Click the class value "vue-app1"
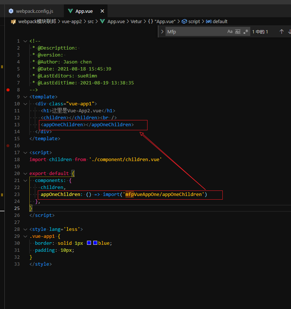This screenshot has height=309, width=291. coord(80,103)
